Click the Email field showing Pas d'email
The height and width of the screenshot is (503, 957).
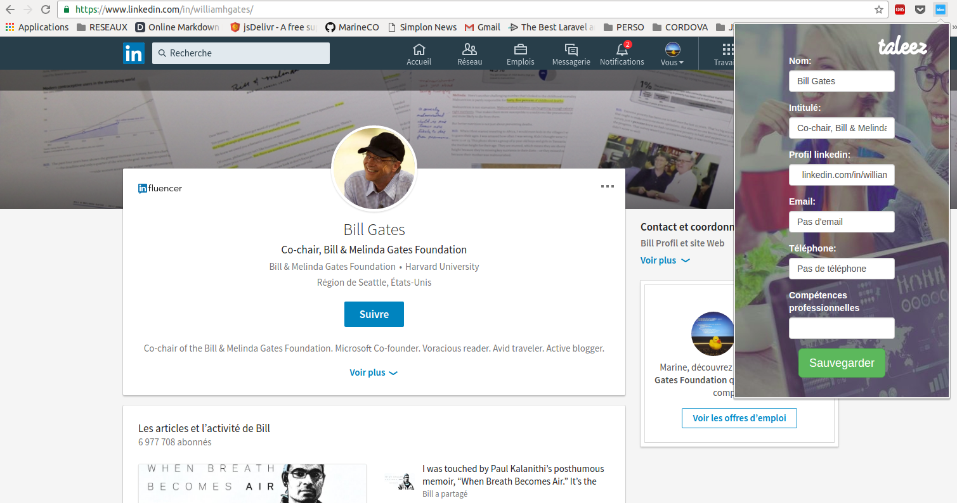point(842,222)
